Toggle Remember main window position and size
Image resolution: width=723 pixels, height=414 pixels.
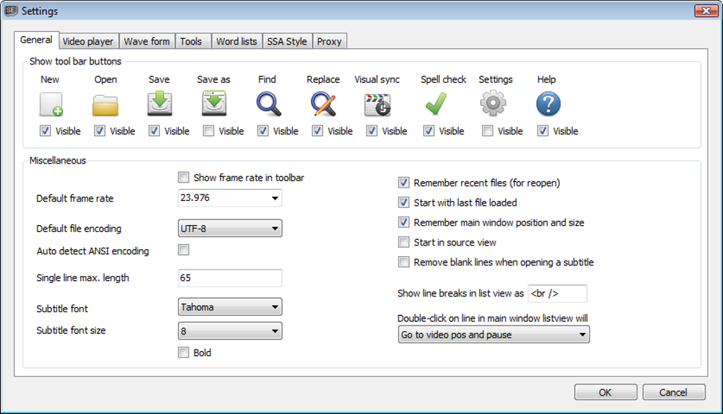tap(403, 222)
